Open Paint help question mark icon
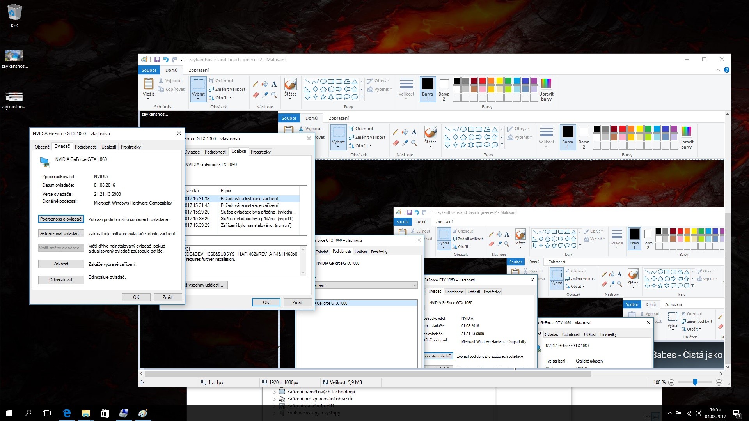This screenshot has height=421, width=749. 726,70
